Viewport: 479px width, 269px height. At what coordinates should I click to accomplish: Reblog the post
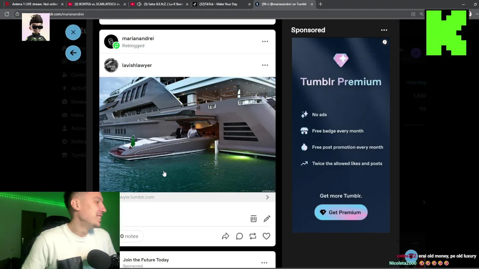[x=253, y=236]
